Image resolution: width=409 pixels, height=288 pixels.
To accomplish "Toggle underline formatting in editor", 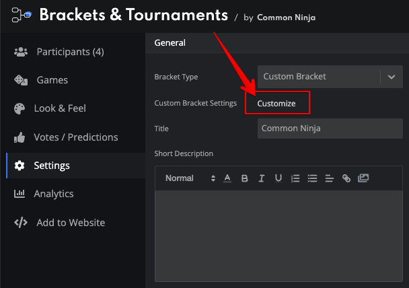I will coord(278,178).
